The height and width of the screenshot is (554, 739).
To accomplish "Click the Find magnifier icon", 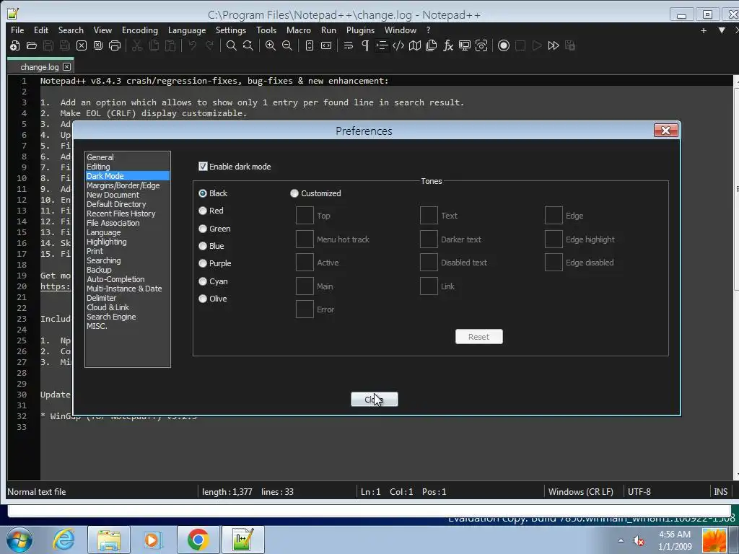I will click(232, 45).
